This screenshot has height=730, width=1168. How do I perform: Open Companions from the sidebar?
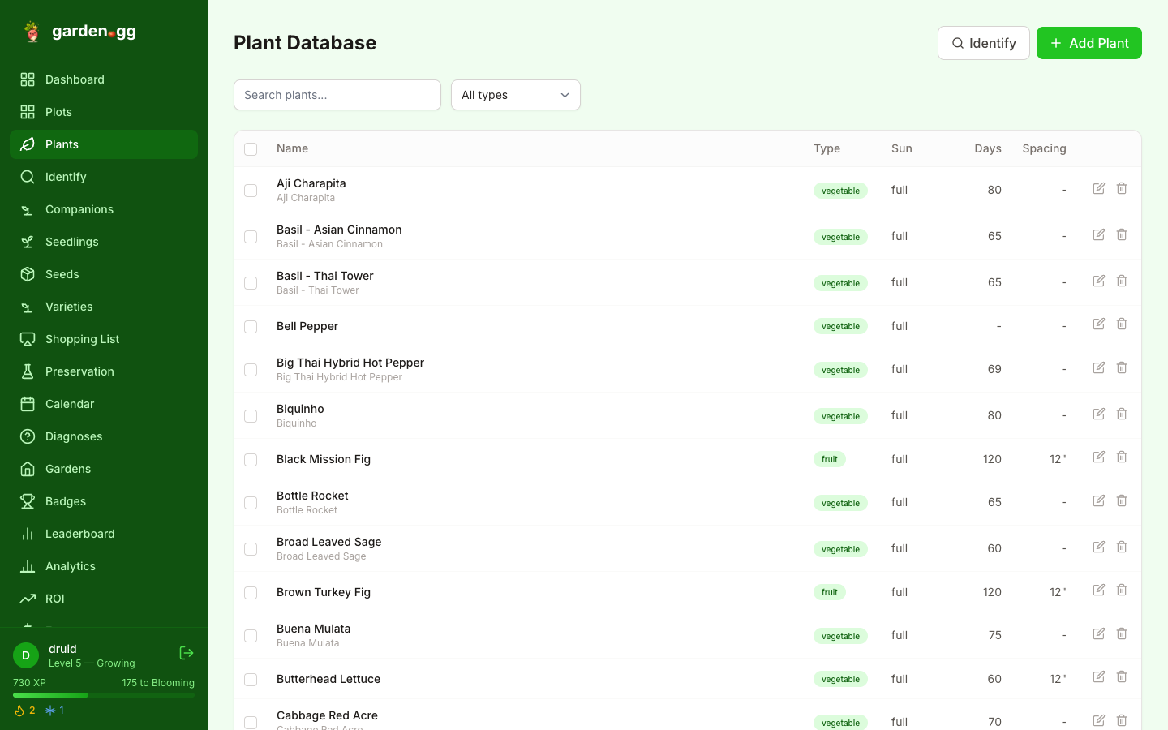104,209
